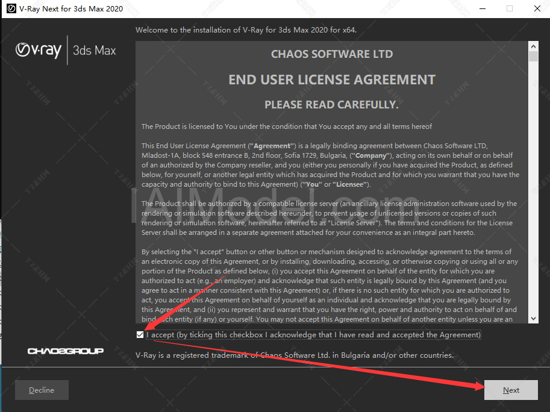Click the Chaos Group logo

coord(66,351)
